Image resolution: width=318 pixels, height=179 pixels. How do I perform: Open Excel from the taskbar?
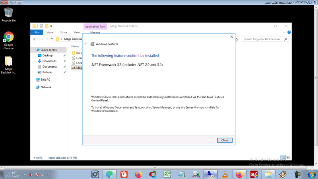point(167,174)
